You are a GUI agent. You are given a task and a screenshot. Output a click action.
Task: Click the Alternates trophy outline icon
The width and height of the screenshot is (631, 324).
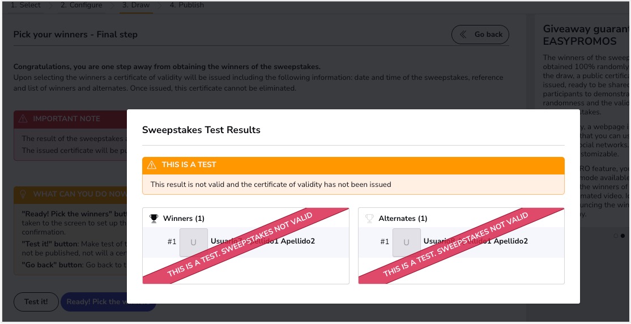pyautogui.click(x=369, y=219)
